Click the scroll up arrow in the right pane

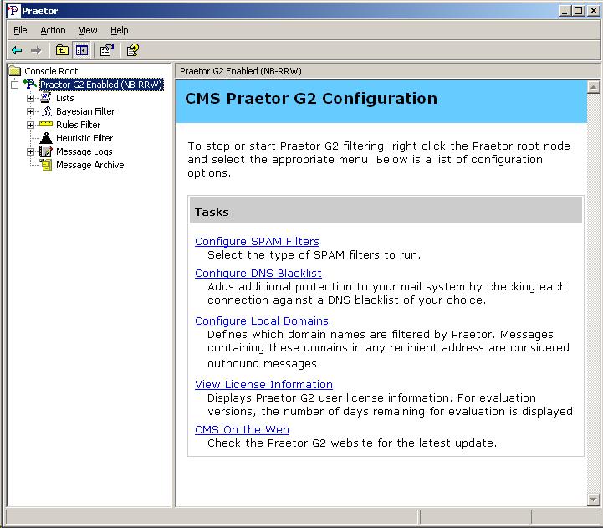594,87
